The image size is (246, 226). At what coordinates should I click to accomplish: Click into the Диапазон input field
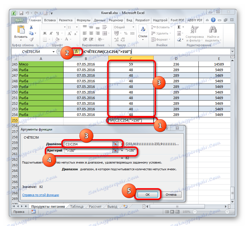(x=89, y=144)
